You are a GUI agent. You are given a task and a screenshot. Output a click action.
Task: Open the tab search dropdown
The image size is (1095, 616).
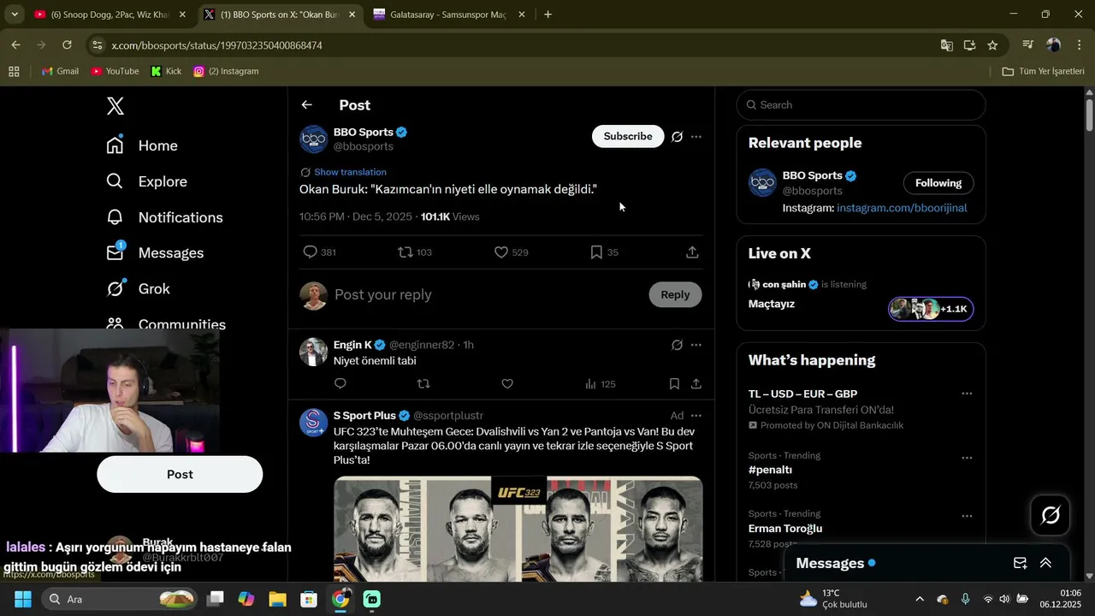point(14,15)
